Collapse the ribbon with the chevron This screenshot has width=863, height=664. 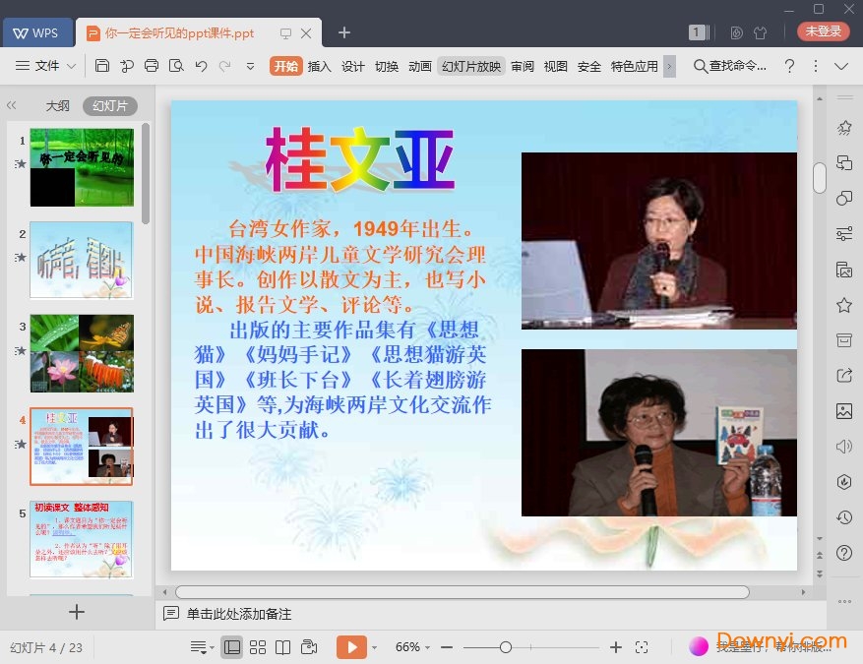[841, 67]
